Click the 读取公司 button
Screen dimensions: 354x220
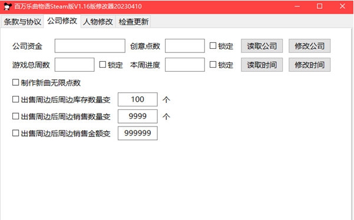(262, 46)
